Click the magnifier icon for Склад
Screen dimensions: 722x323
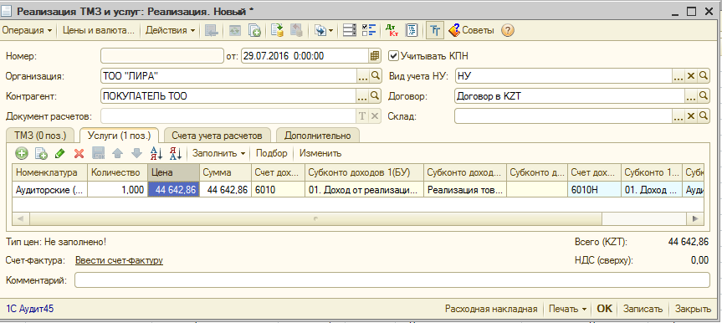click(703, 115)
